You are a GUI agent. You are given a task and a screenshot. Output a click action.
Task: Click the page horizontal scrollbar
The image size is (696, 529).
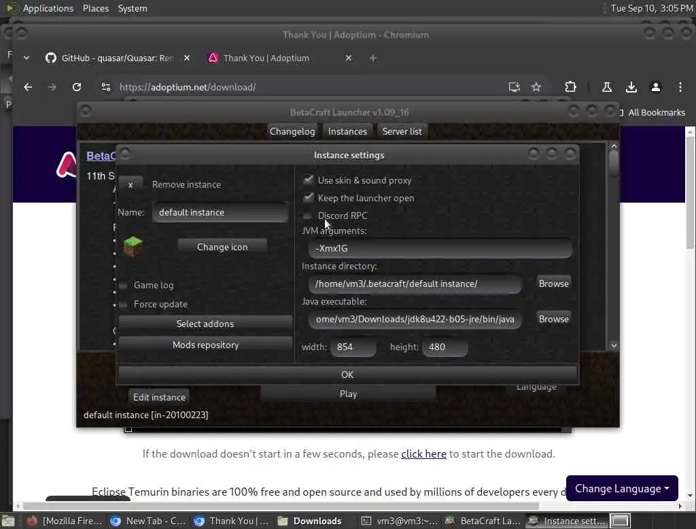pos(281,507)
